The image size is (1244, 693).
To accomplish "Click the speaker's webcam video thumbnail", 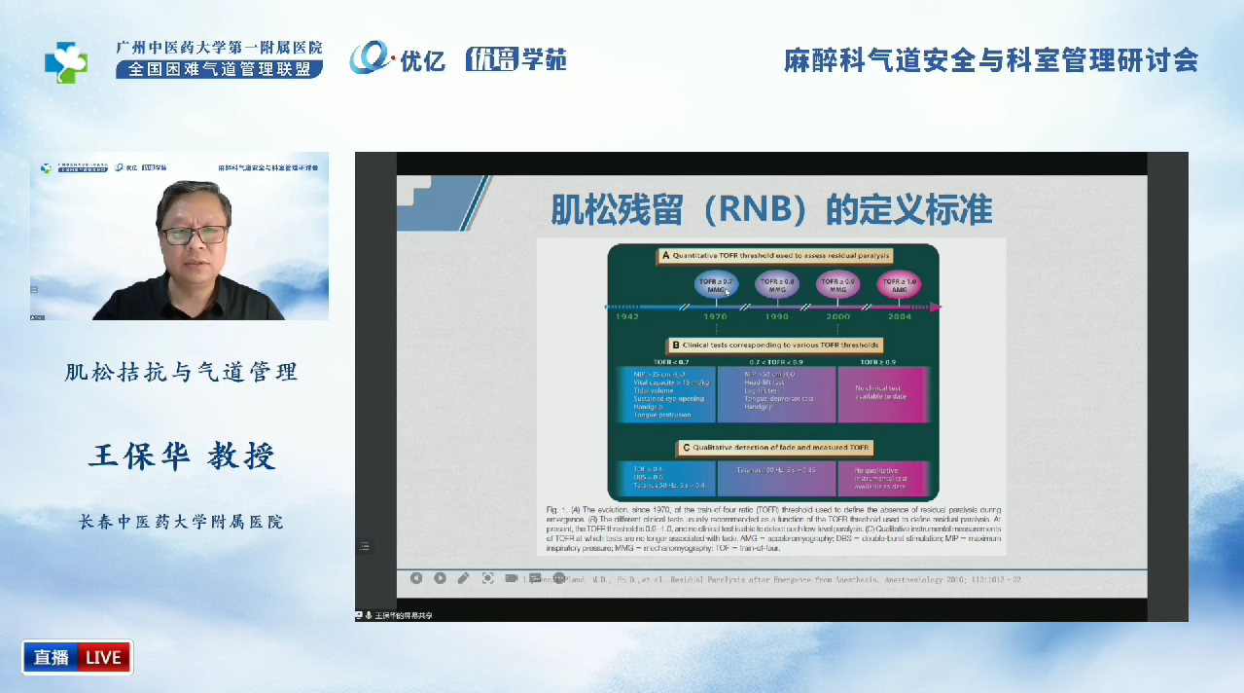I will [179, 236].
